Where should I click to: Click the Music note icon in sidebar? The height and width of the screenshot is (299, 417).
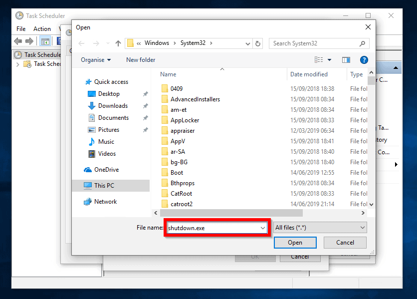92,142
